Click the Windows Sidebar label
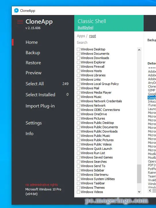This screenshot has width=156, height=208. pyautogui.click(x=92, y=170)
